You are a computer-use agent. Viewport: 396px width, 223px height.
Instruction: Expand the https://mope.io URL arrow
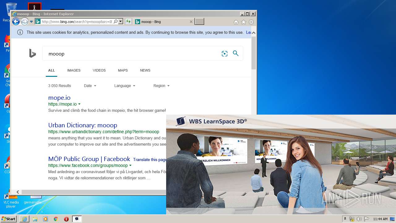[x=80, y=104]
